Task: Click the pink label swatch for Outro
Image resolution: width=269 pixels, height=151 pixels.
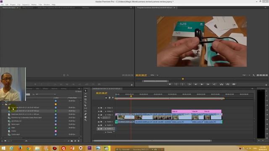Action: coord(55,131)
